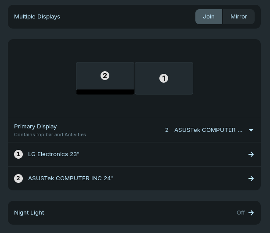Select Join mode for multiple displays

pos(209,17)
